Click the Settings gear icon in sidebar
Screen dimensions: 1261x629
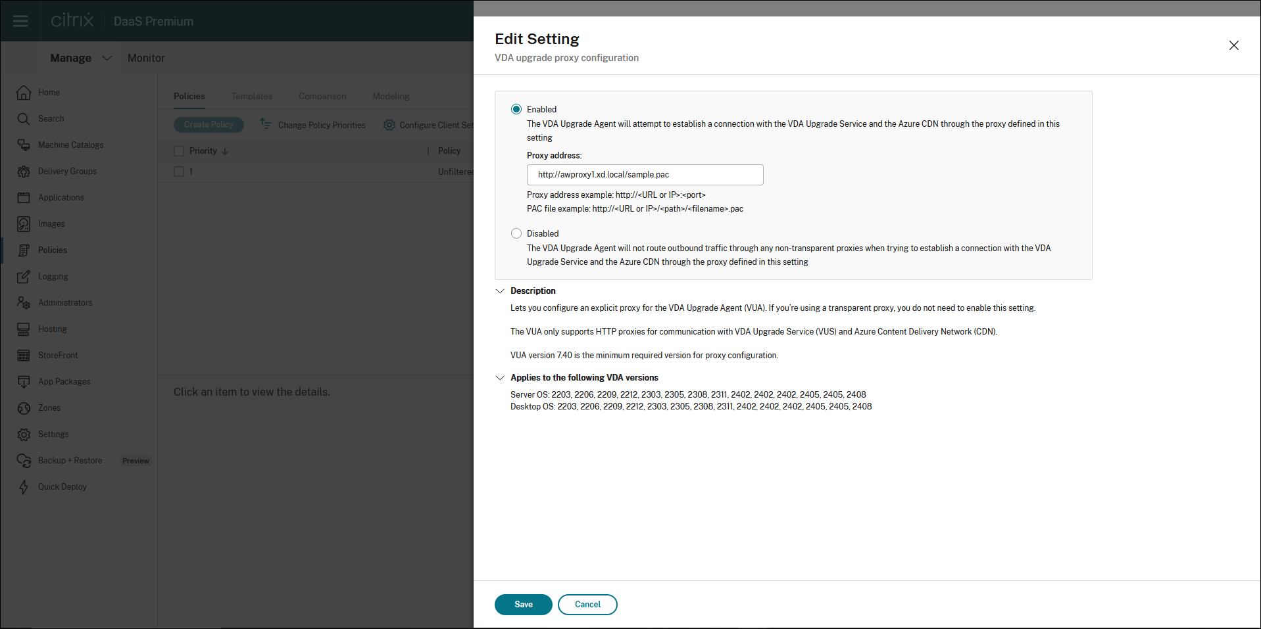24,434
